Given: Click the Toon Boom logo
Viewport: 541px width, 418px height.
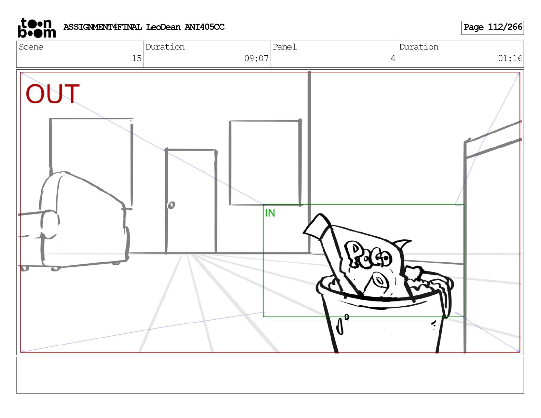Looking at the screenshot, I should [x=37, y=28].
